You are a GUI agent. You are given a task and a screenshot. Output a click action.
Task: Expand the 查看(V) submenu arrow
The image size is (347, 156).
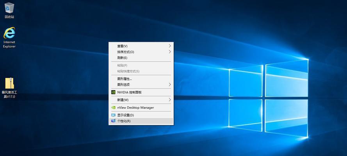coord(170,46)
